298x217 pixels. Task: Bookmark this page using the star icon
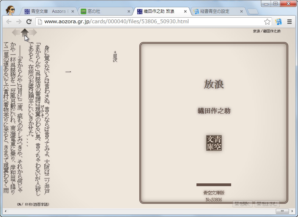(x=267, y=21)
